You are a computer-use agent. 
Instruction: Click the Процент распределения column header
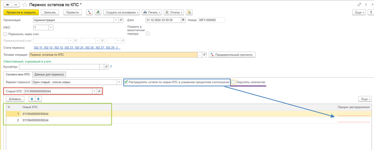pos(354,107)
